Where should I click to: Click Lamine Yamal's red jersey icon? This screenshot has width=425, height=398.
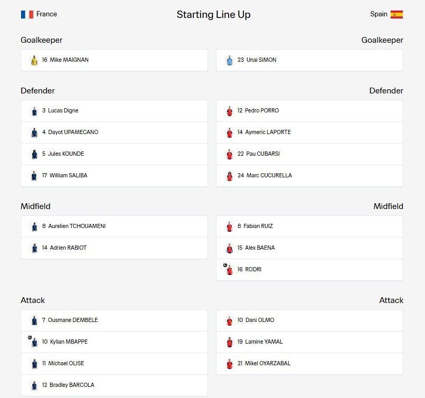[230, 342]
